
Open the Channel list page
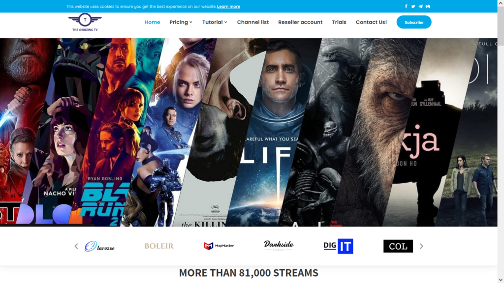[253, 22]
